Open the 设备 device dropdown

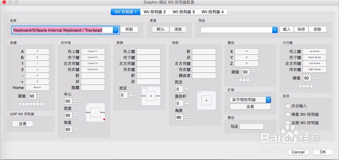116,30
